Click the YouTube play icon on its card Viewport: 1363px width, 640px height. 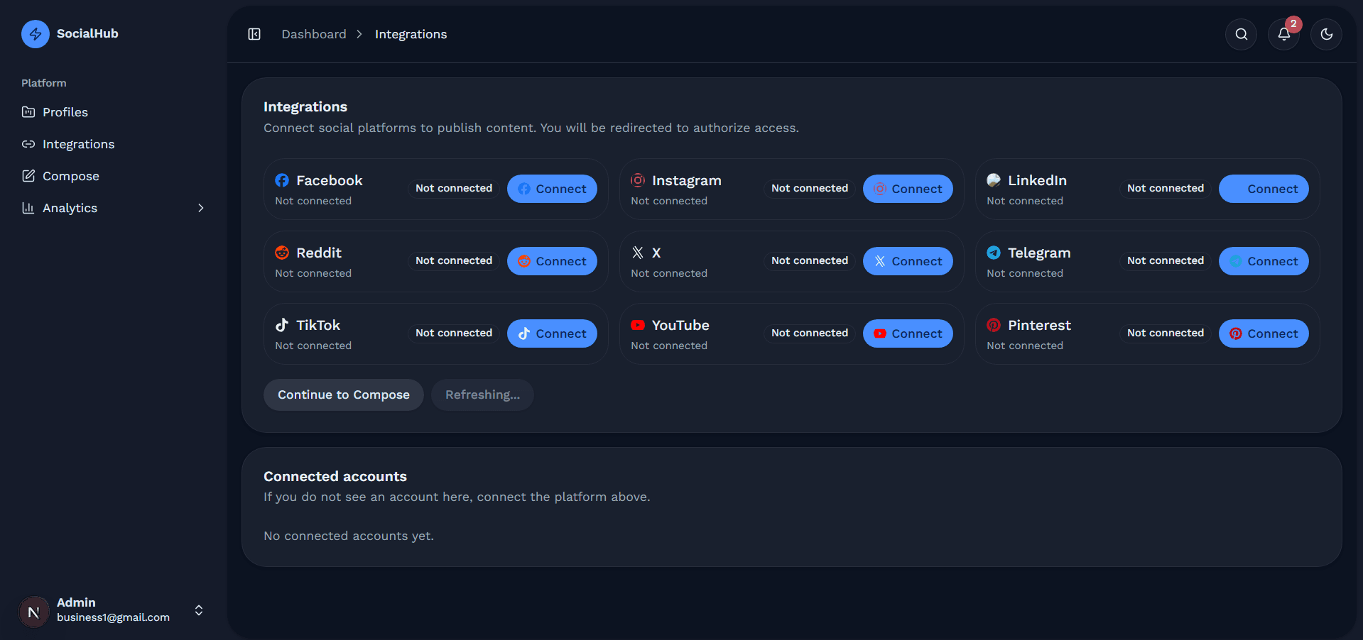(638, 325)
